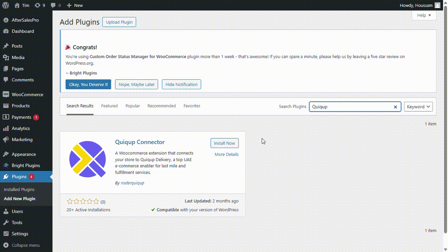Click the Settings sliders icon

click(x=6, y=234)
